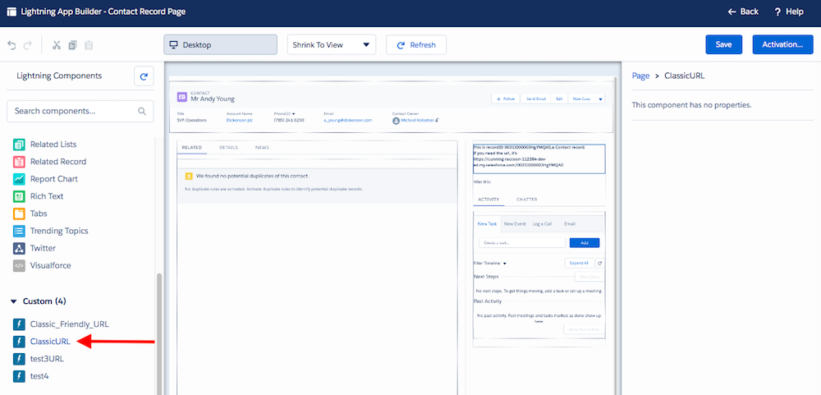Switch to the NEWS tab
The height and width of the screenshot is (395, 821).
pos(263,148)
